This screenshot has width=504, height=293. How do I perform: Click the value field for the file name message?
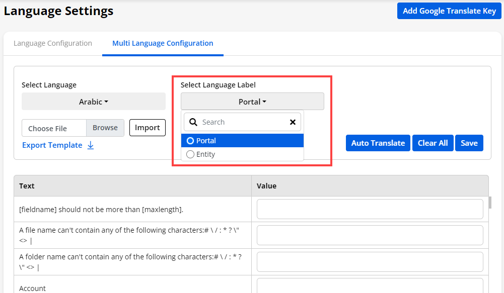point(370,235)
